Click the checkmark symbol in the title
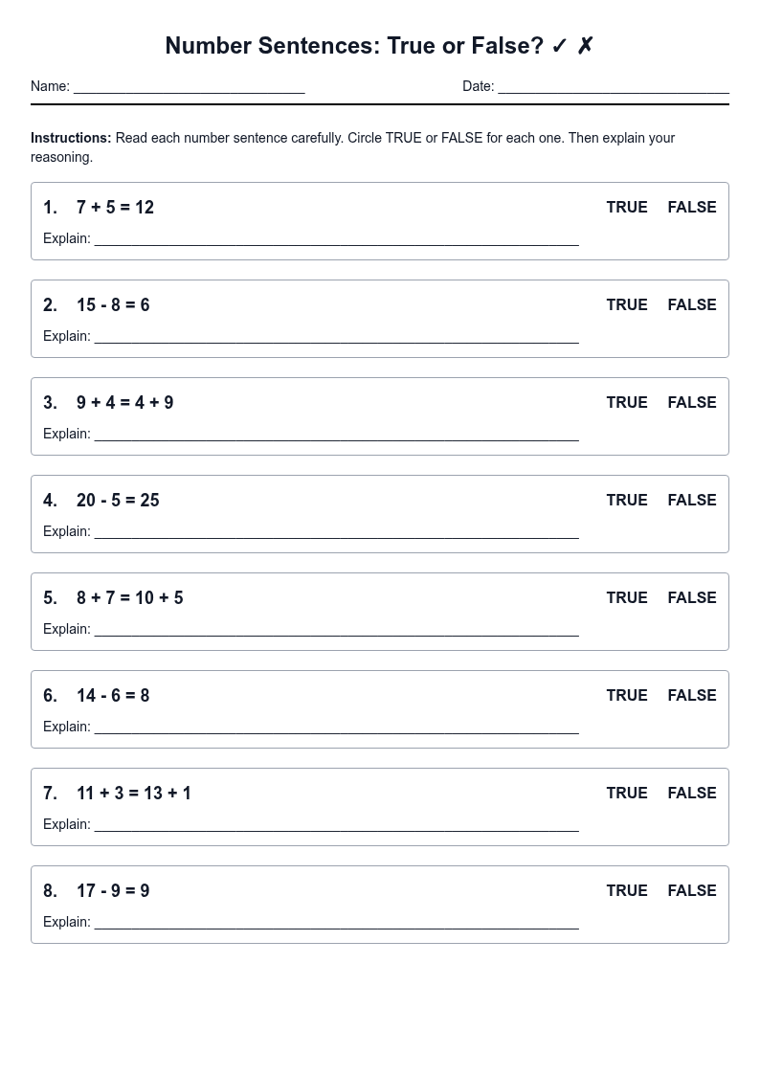Image resolution: width=760 pixels, height=1075 pixels. (559, 46)
